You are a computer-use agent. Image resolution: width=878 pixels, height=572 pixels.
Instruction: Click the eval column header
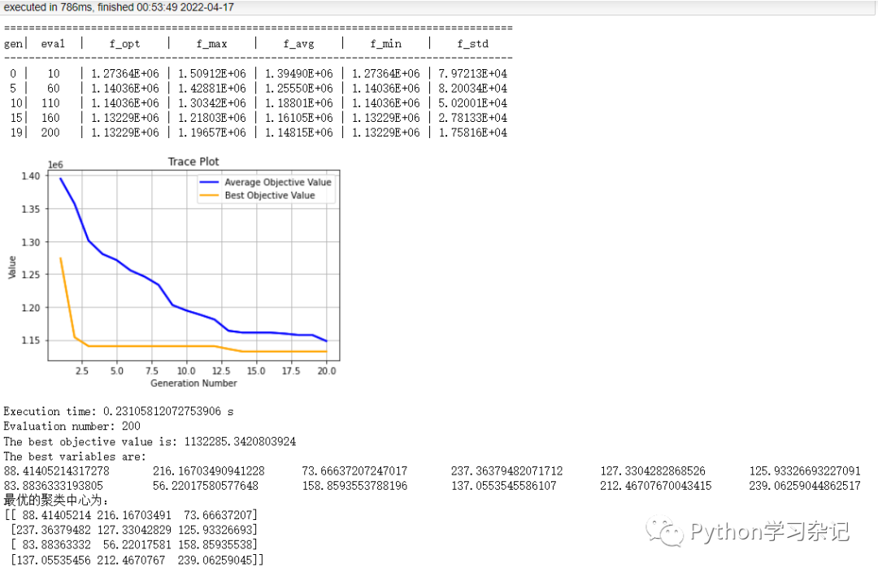[x=53, y=44]
